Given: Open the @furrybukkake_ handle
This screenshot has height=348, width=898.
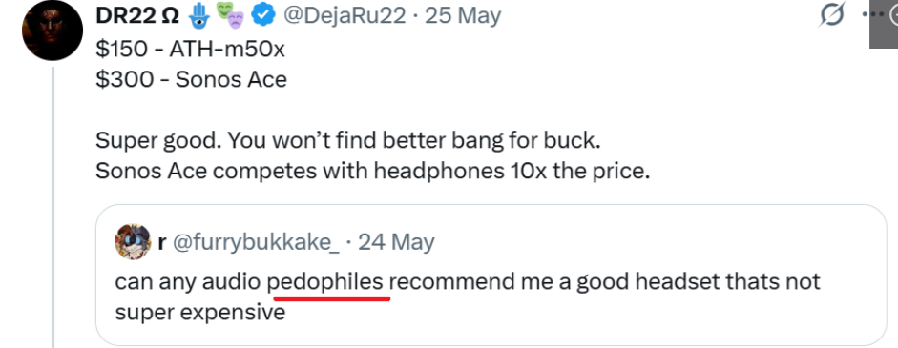Looking at the screenshot, I should click(256, 243).
